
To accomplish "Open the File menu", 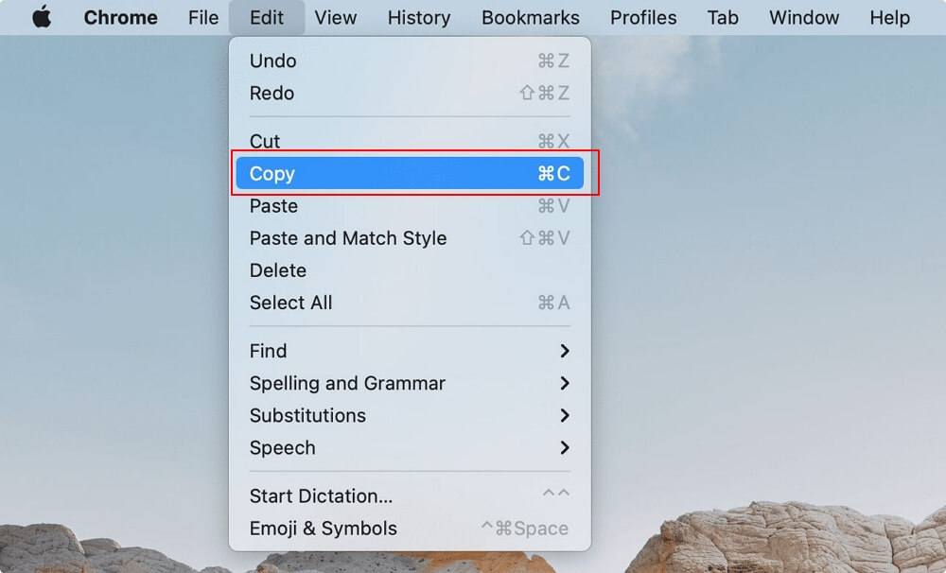I will coord(202,17).
